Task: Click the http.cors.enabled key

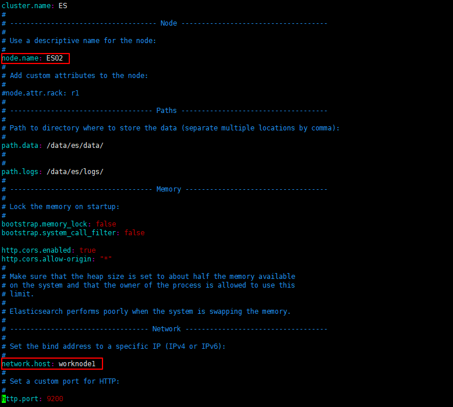Action: click(37, 250)
